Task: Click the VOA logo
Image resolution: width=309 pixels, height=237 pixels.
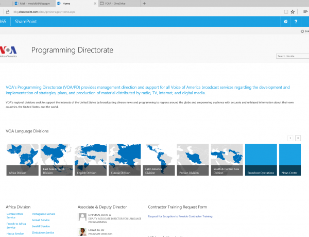Action: click(x=8, y=52)
